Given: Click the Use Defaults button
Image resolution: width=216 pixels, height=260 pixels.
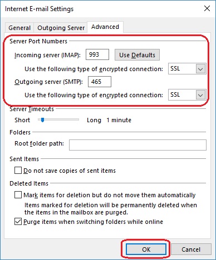Looking at the screenshot, I should pyautogui.click(x=137, y=55).
